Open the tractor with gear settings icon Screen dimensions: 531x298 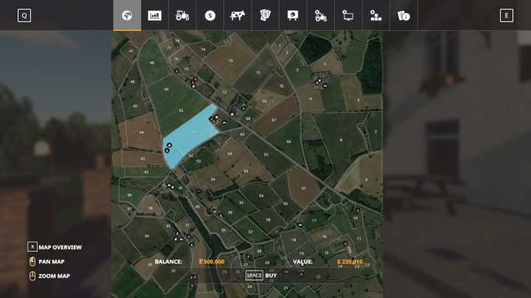(321, 15)
